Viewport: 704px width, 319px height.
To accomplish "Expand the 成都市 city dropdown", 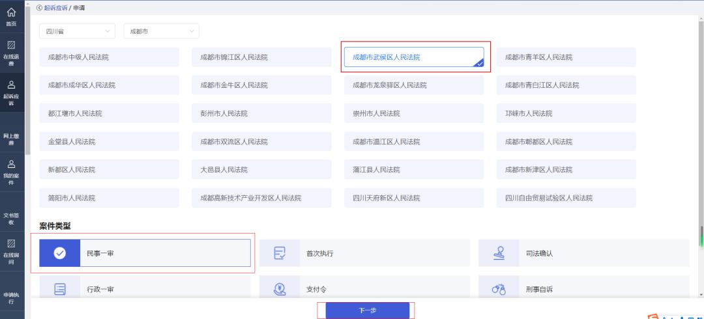I will tap(161, 31).
